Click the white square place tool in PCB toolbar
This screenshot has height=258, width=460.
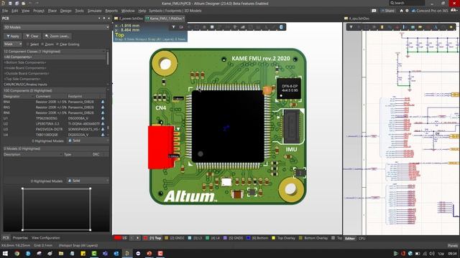tap(212, 27)
